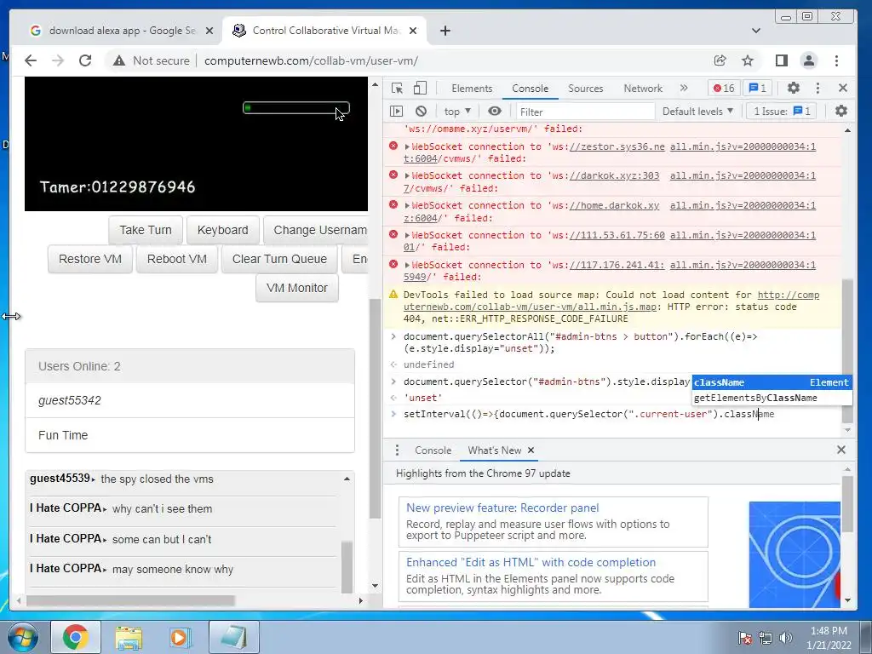This screenshot has width=872, height=654.
Task: Open the Default levels dropdown
Action: (697, 112)
